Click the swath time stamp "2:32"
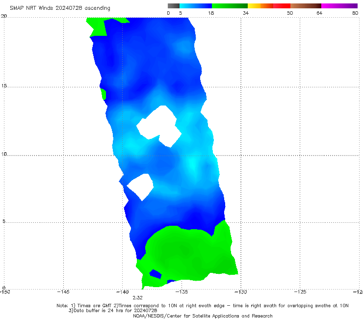Screen dimensions: 363x319 (x=137, y=298)
